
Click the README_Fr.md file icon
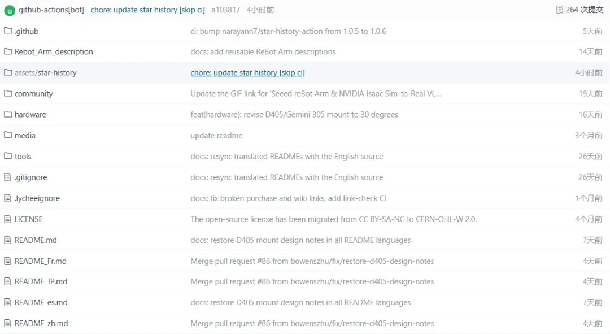[7, 261]
